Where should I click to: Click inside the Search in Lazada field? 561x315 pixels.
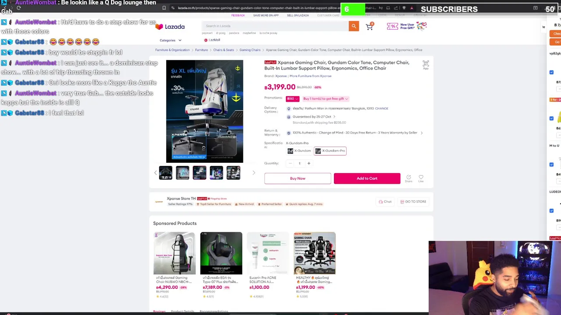click(276, 26)
